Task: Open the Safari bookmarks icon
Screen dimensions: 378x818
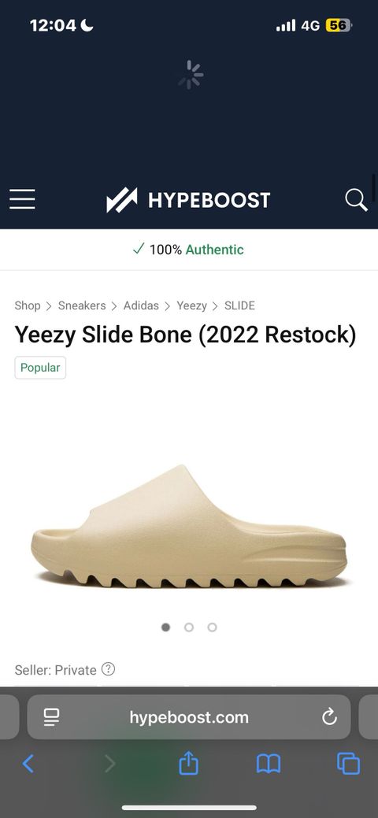Action: coord(269,764)
